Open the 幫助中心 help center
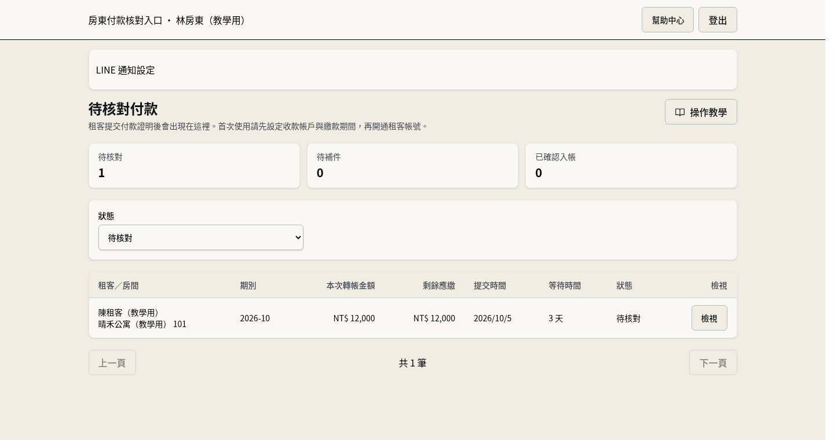The image size is (834, 440). click(668, 20)
